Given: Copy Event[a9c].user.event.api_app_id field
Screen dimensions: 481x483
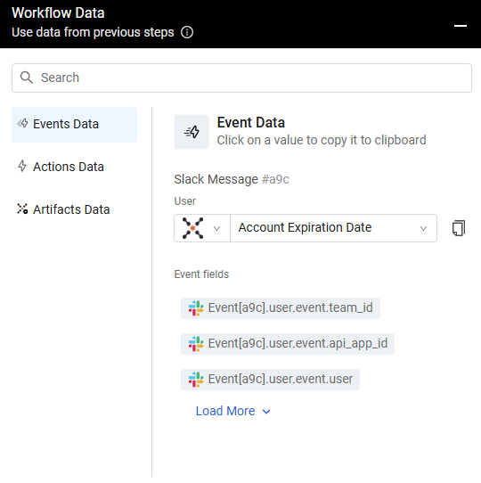Looking at the screenshot, I should pos(288,344).
